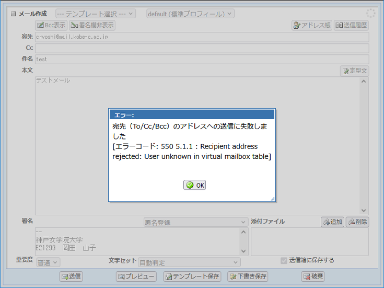Click the 添付ファイル attachment list box
The height and width of the screenshot is (288, 384).
[x=310, y=241]
